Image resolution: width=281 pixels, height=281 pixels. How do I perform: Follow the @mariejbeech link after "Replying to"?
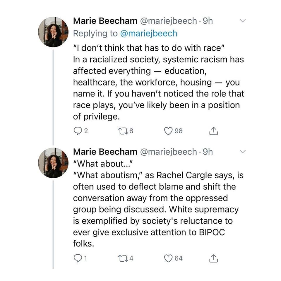148,33
